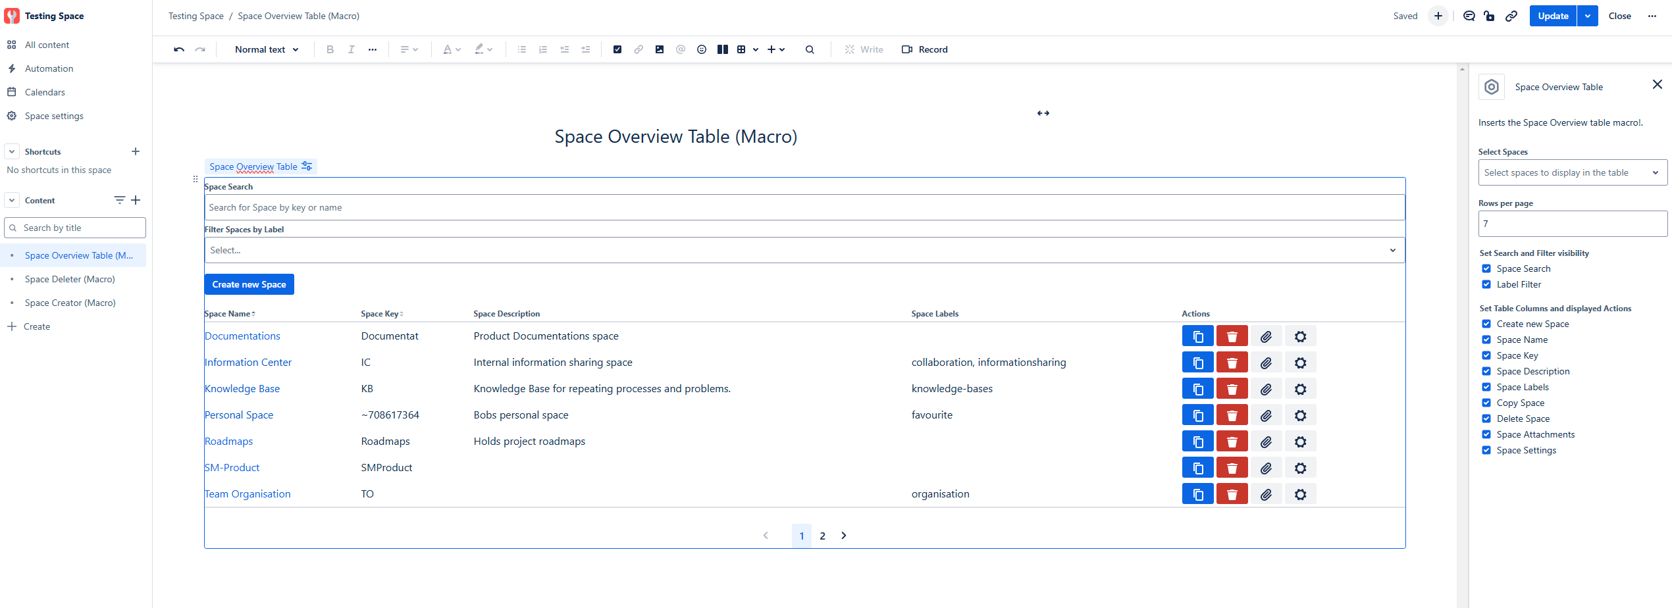The image size is (1672, 608).
Task: Insert emoji from editor toolbar
Action: (702, 49)
